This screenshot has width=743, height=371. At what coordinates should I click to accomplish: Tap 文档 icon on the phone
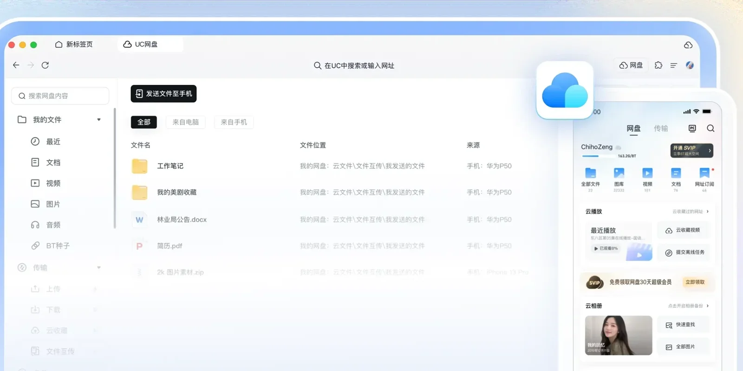point(676,173)
